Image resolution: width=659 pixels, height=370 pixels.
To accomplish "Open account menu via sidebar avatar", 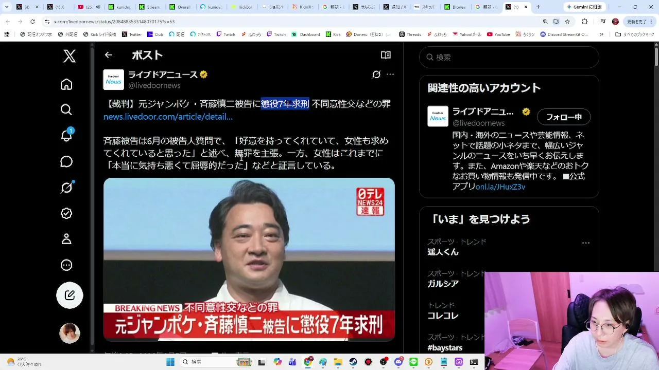I will (70, 334).
